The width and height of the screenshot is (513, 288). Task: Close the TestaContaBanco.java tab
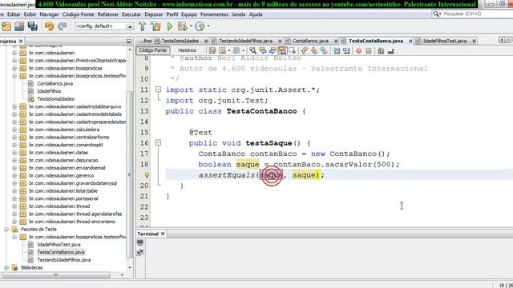410,41
